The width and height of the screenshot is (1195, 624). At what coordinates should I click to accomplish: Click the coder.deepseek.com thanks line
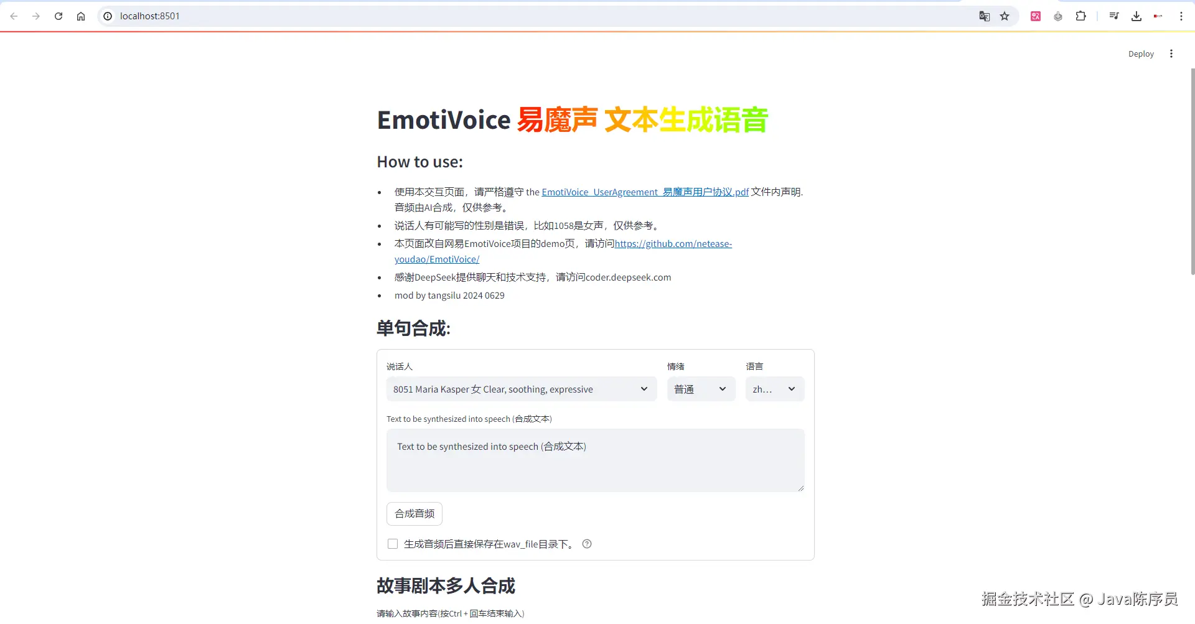click(x=533, y=277)
